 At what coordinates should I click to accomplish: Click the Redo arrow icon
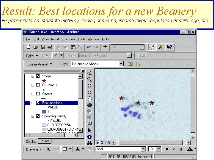(96, 47)
